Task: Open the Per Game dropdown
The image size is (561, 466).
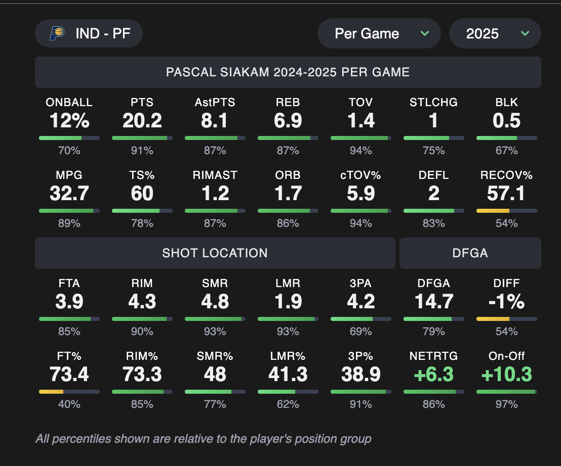Action: click(x=379, y=34)
